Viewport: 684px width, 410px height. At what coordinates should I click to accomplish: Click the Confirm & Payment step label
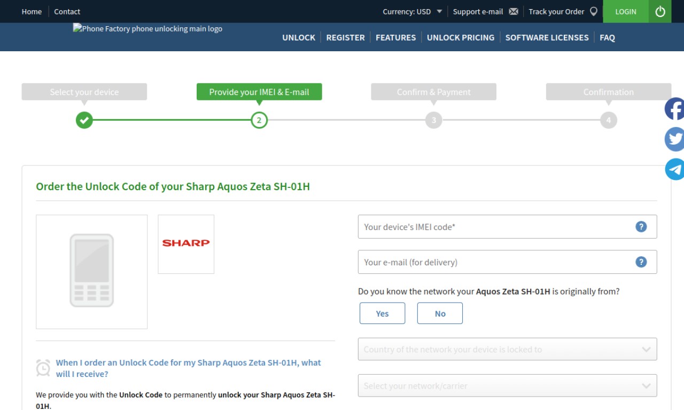point(434,92)
